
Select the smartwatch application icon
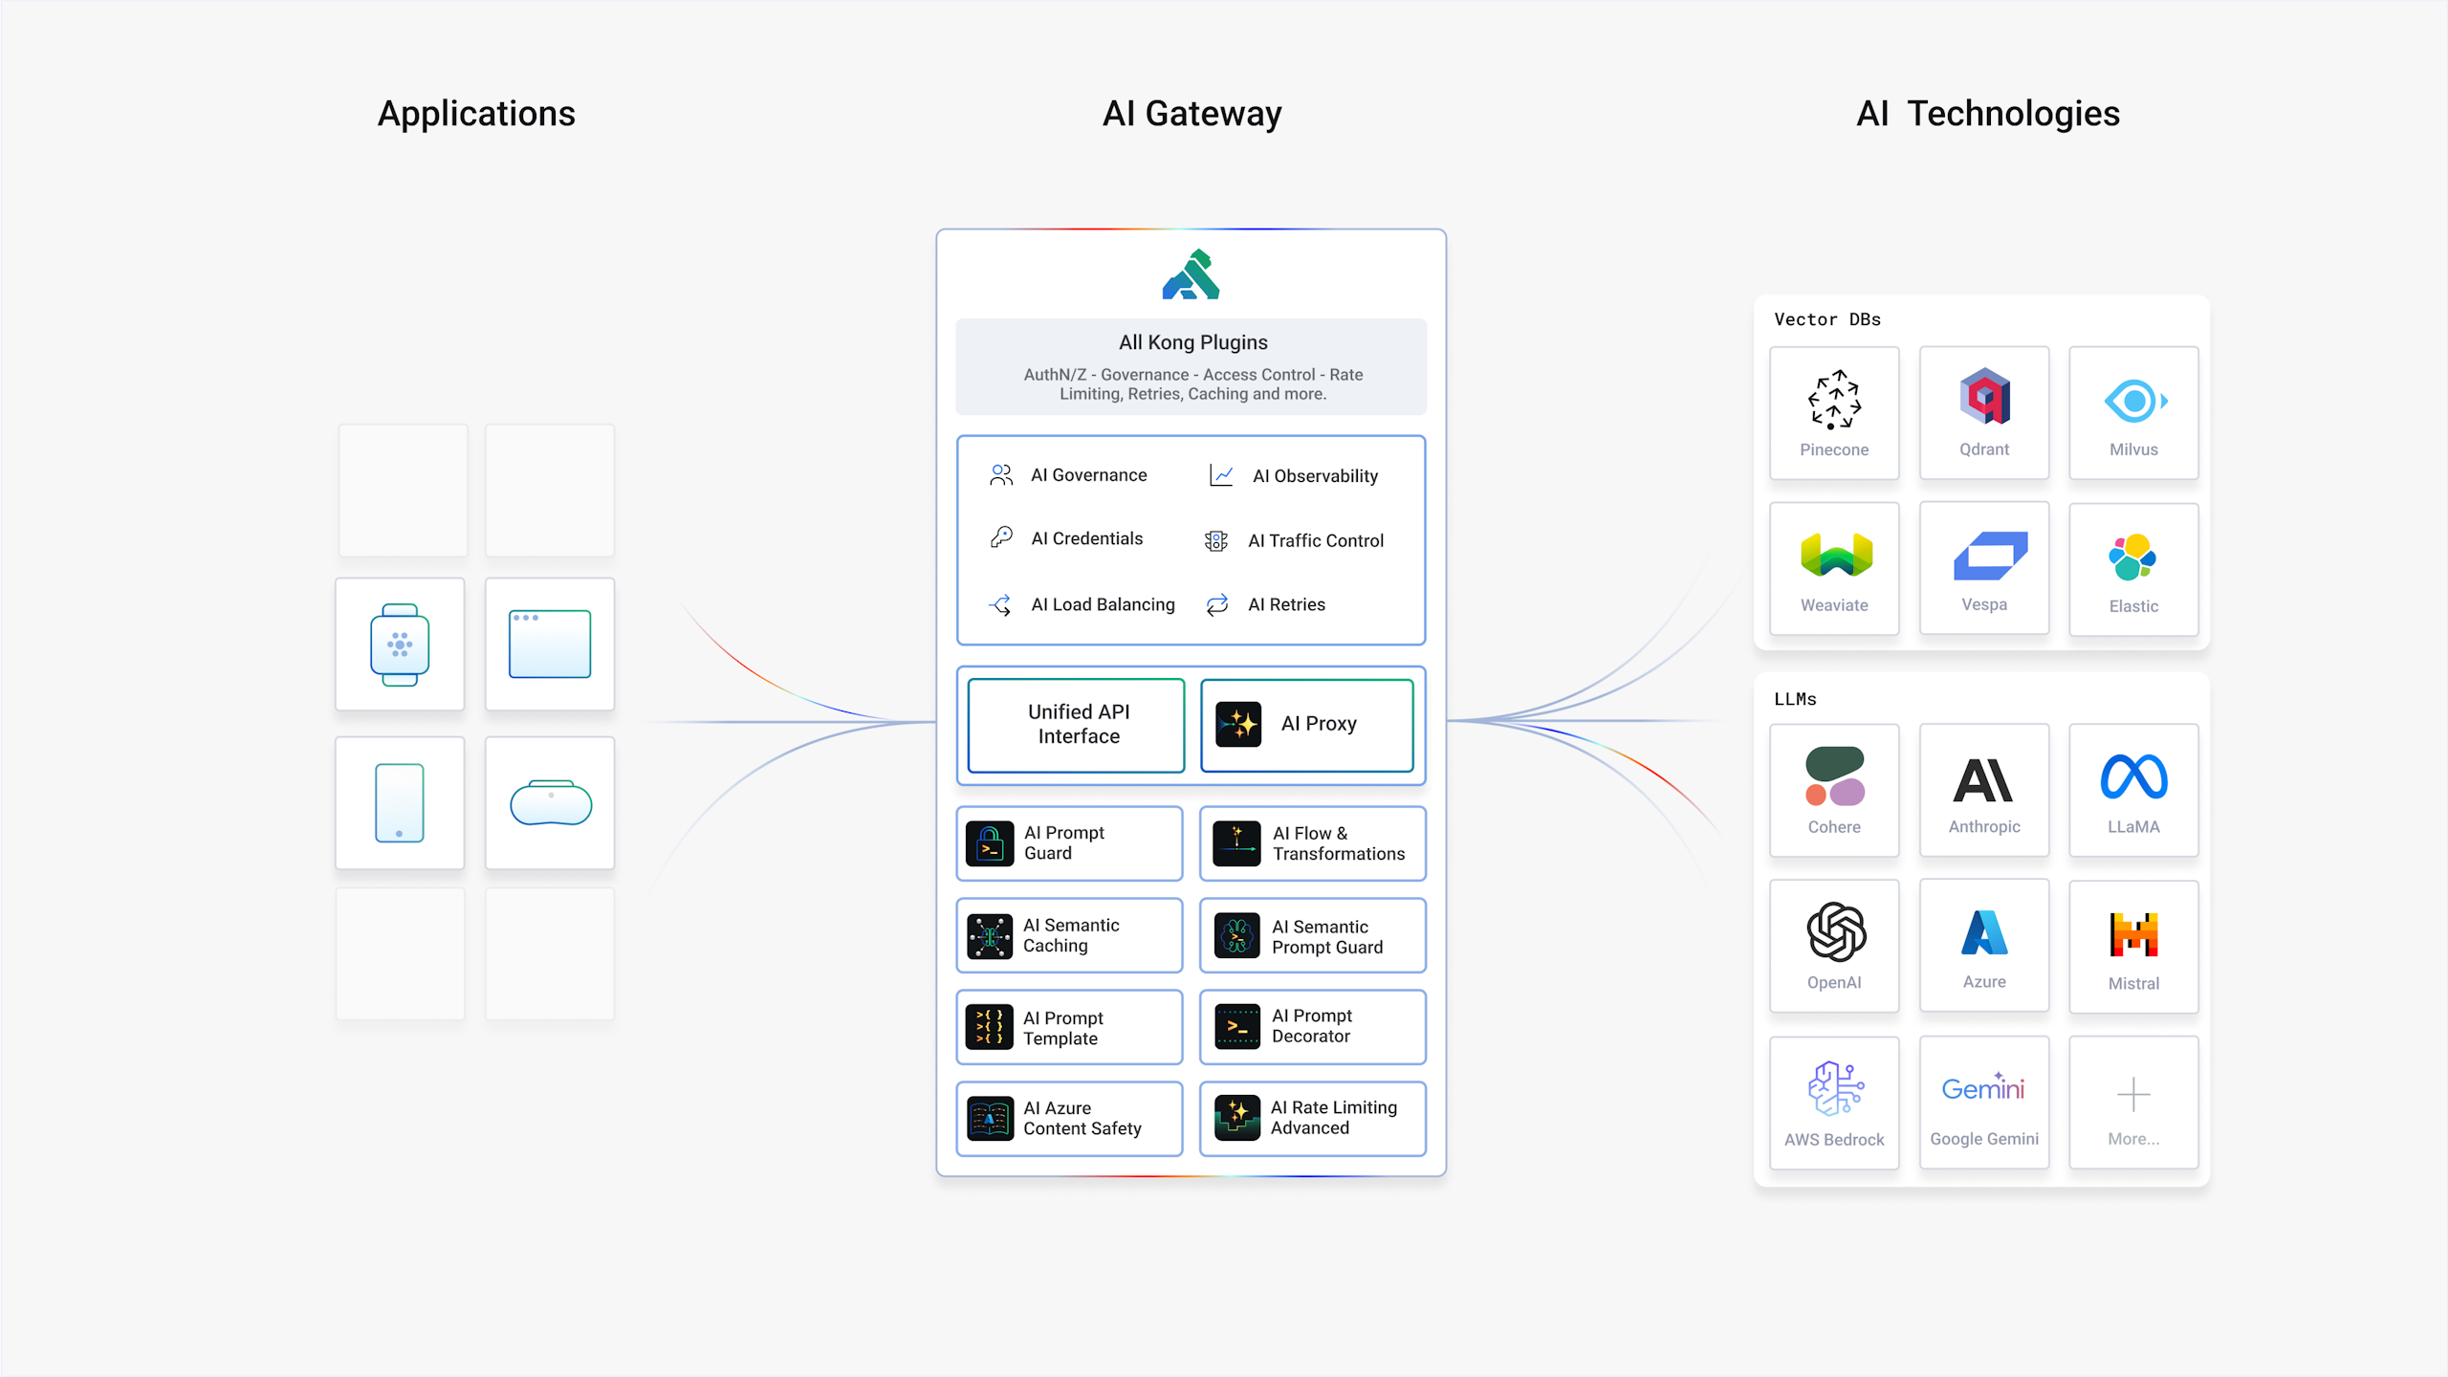coord(400,645)
